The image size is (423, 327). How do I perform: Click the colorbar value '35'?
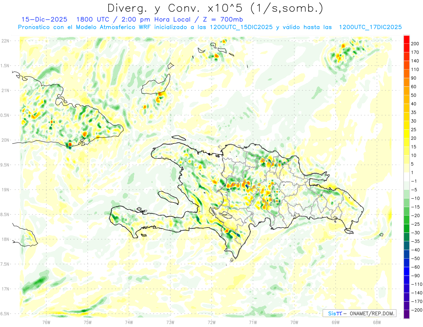click(415, 113)
